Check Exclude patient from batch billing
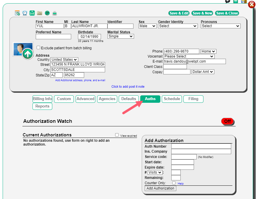Image resolution: width=256 pixels, height=199 pixels. coord(38,48)
